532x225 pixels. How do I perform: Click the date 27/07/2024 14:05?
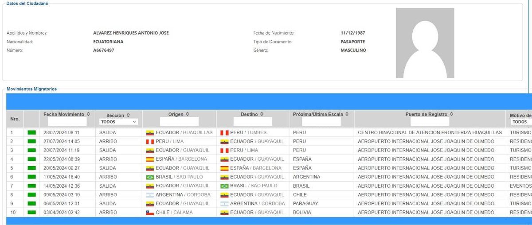coord(61,141)
